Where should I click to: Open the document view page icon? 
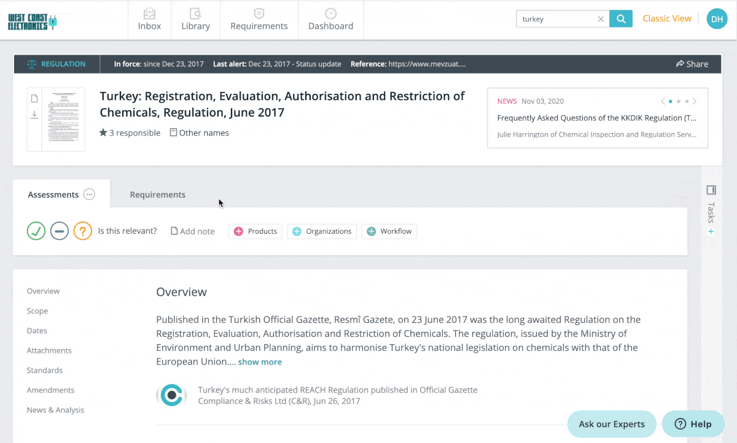tap(34, 99)
